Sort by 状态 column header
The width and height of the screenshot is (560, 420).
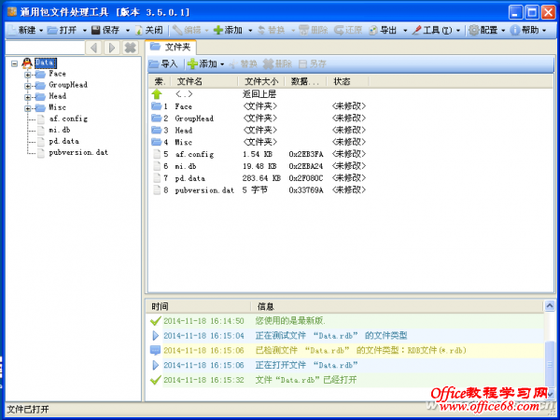pyautogui.click(x=348, y=81)
